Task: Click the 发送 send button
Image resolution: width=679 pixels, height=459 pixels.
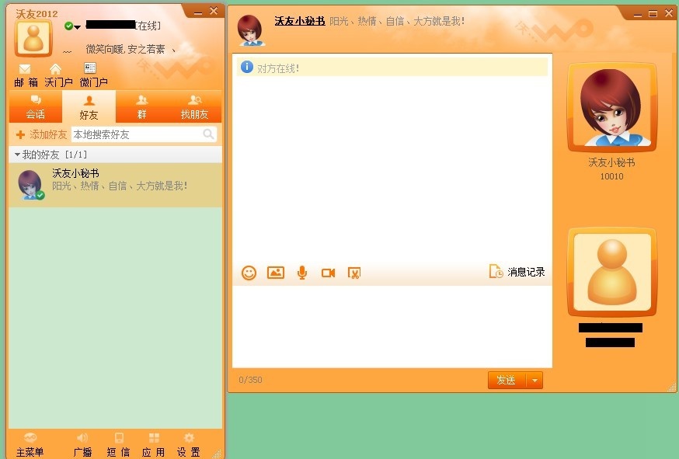Action: pos(507,381)
